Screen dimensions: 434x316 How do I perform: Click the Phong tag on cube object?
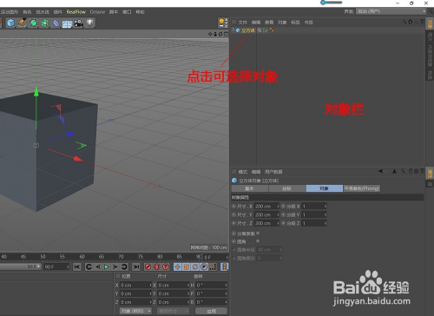(x=272, y=30)
